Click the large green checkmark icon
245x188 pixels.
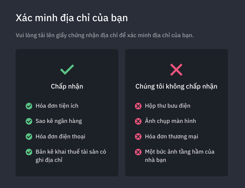tap(67, 69)
